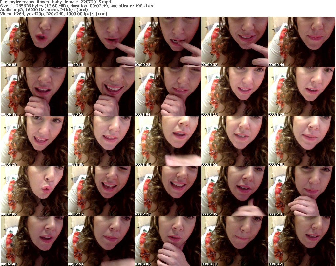Viewport: 336px width, 266px height.
Task: Click the 'File:' name line in the header
Action: pyautogui.click(x=55, y=2)
